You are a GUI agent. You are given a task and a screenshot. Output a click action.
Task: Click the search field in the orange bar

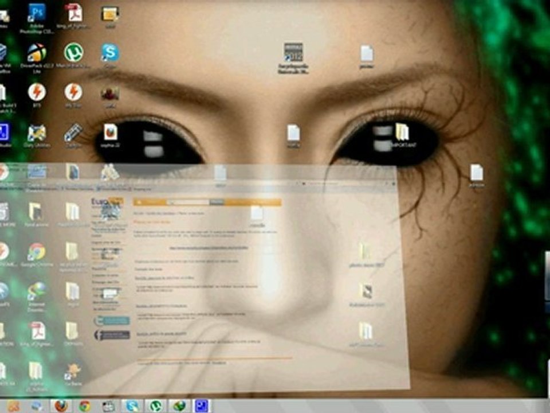(x=188, y=202)
